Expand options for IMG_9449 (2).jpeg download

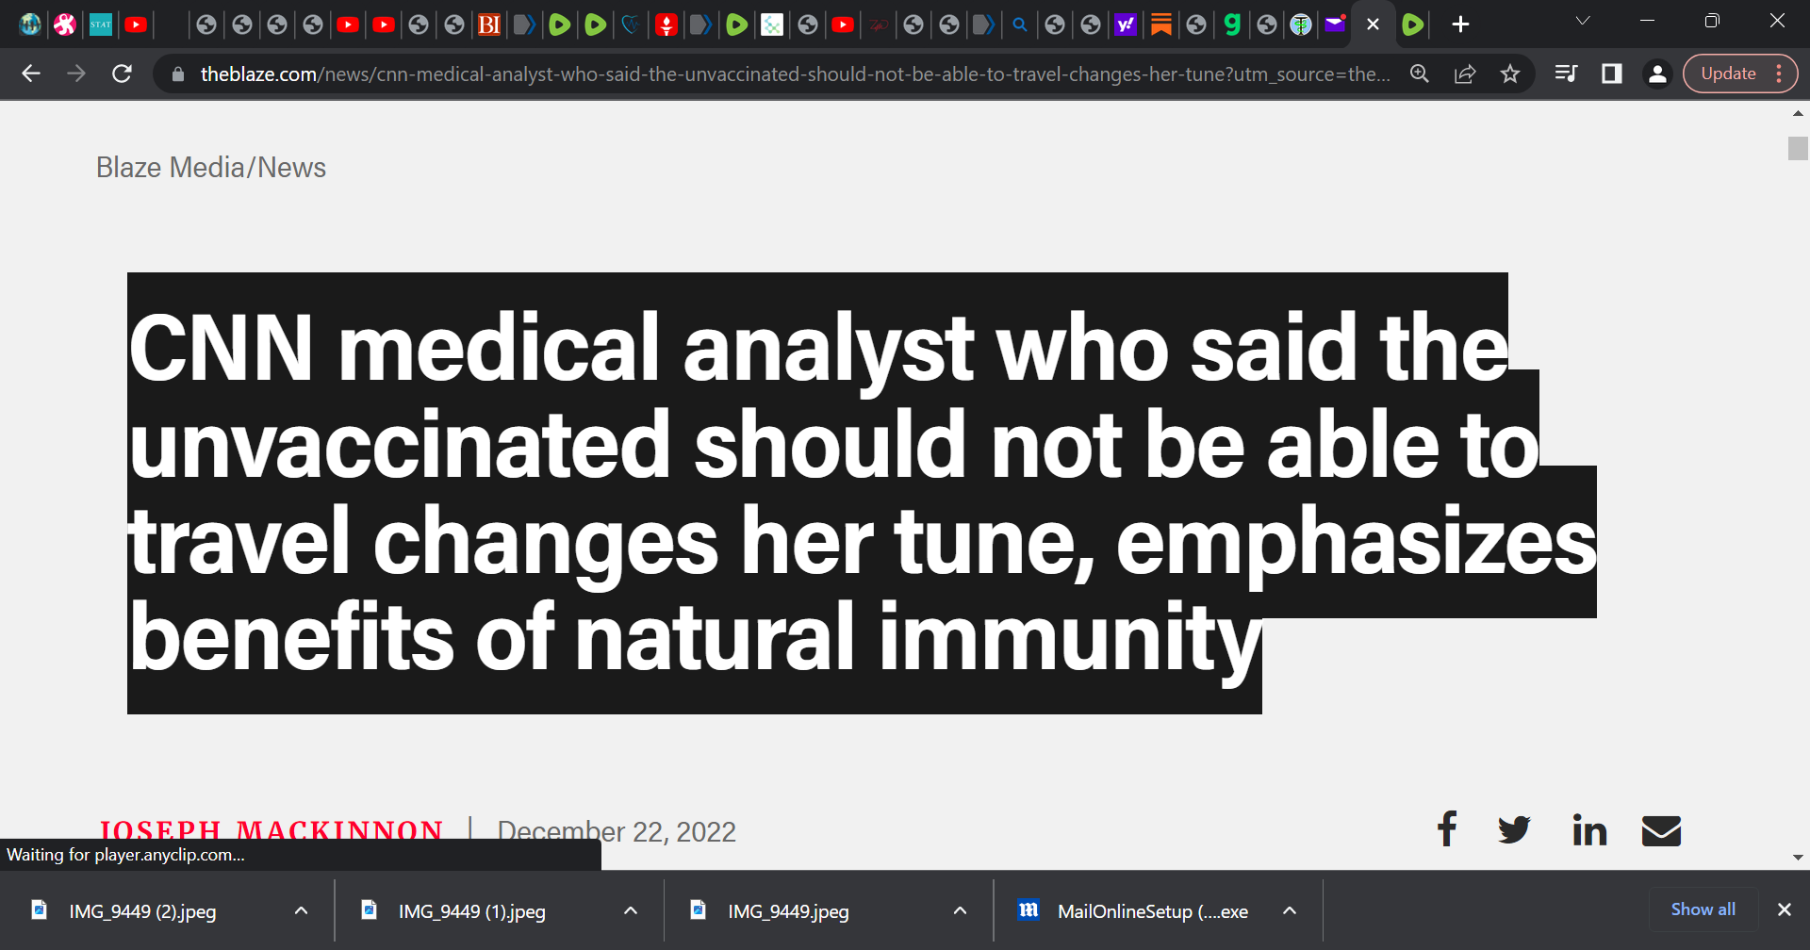301,910
